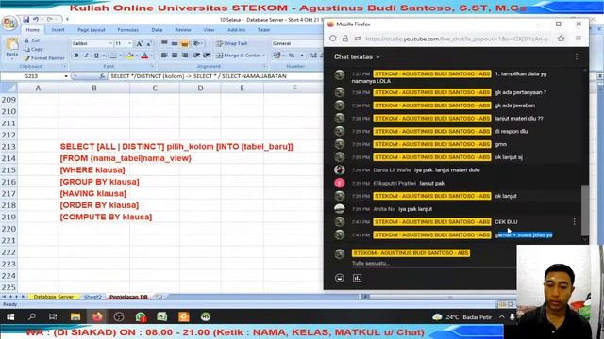
Task: Decrease the cell indent
Action: click(x=196, y=56)
